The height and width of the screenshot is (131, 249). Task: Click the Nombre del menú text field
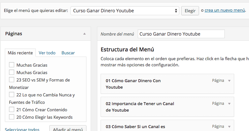[181, 34]
